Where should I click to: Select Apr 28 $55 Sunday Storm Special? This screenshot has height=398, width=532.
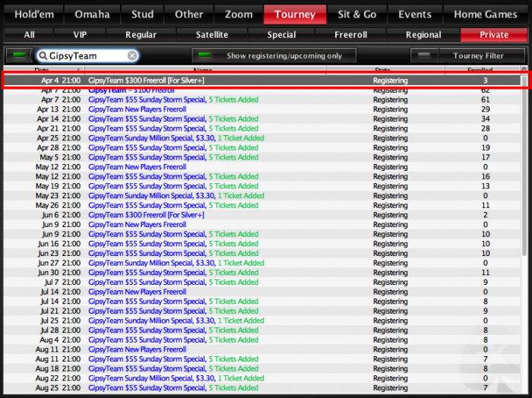tap(262, 147)
